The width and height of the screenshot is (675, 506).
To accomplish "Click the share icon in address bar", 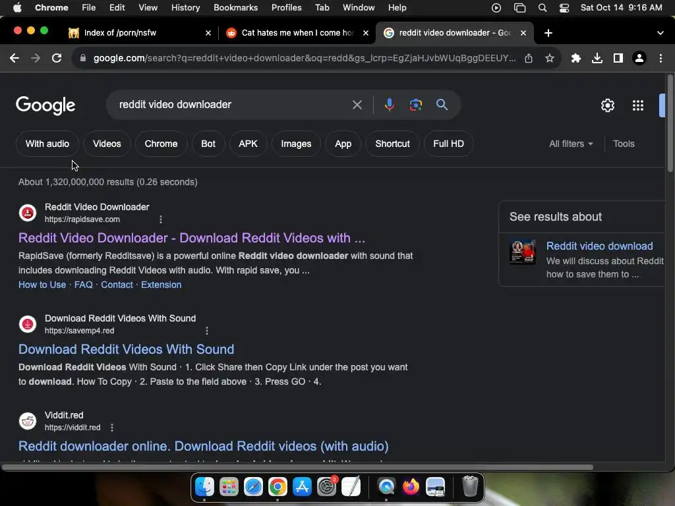I will 529,58.
